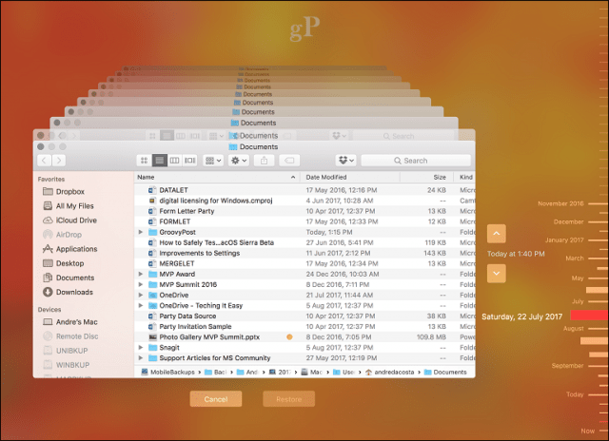This screenshot has height=441, width=609.
Task: Select the Documents window directly behind front
Action: (254, 135)
